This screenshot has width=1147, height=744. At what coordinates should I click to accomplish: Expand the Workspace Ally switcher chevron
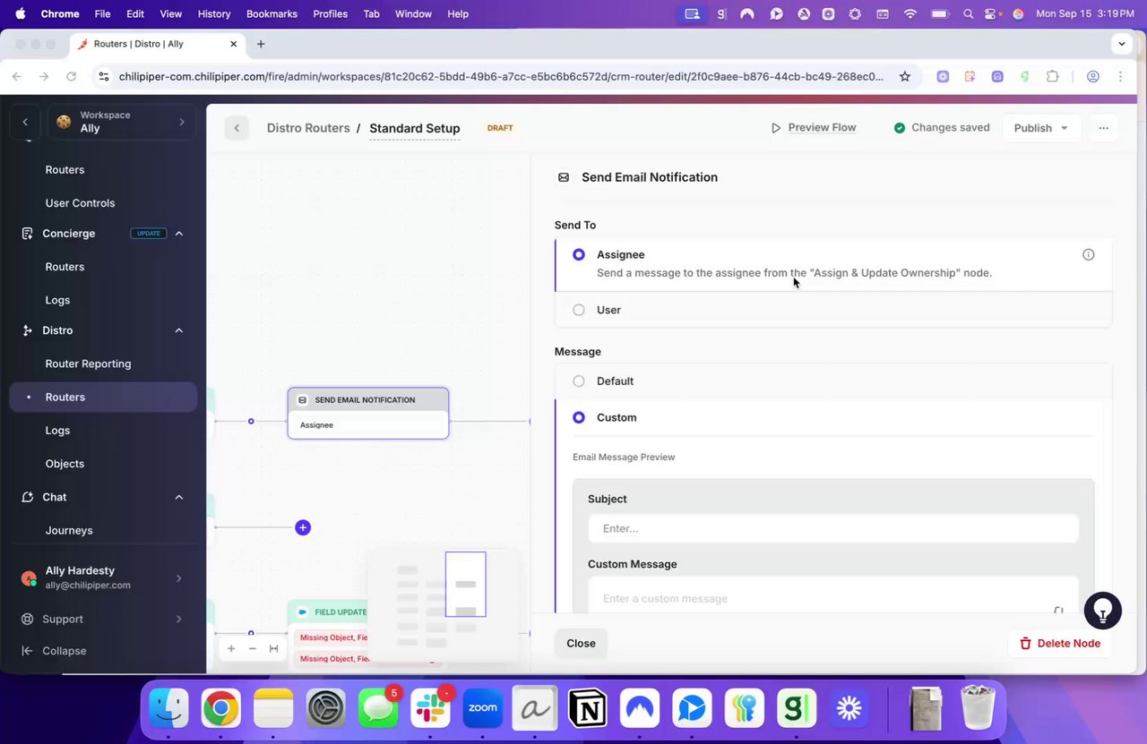182,122
